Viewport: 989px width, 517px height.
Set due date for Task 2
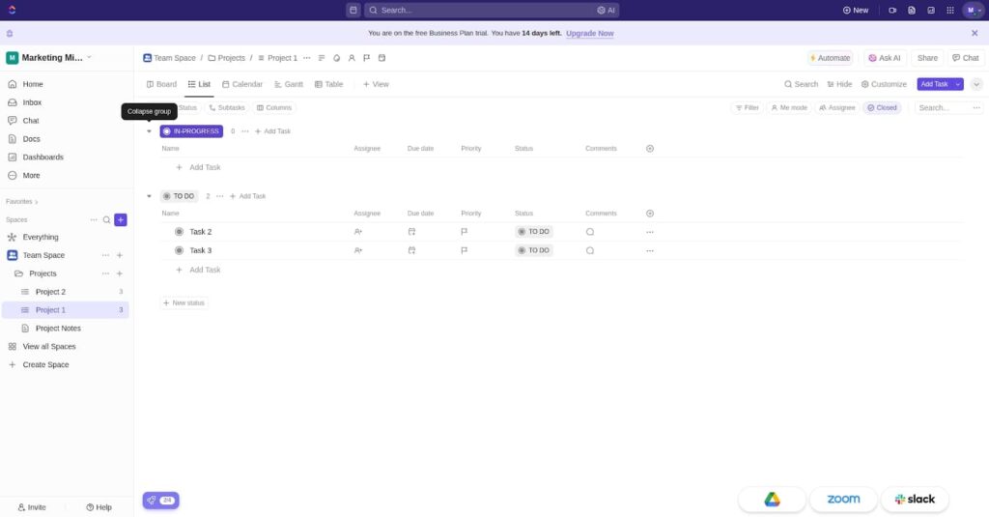pyautogui.click(x=411, y=232)
